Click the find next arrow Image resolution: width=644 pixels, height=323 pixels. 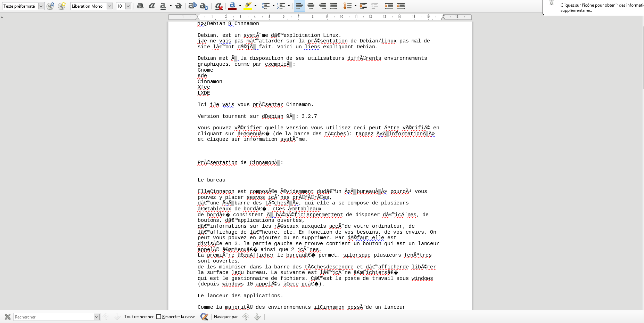tap(117, 317)
